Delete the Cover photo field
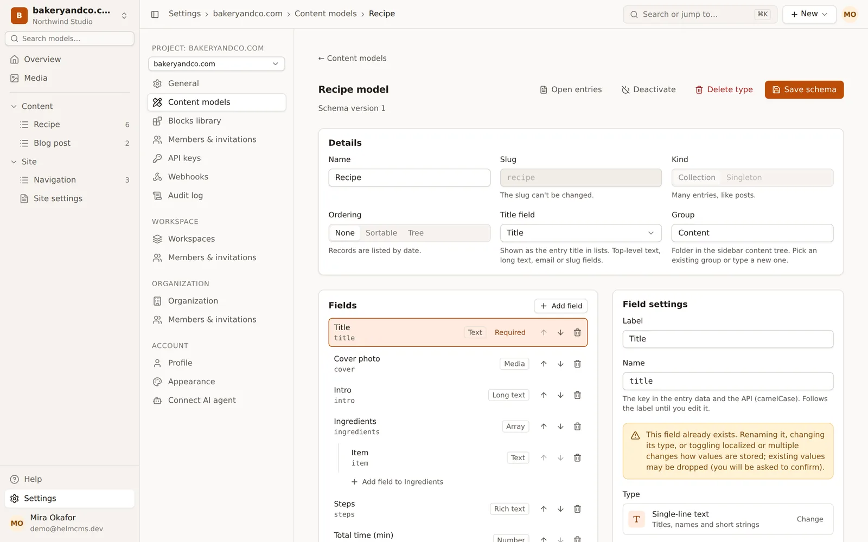The height and width of the screenshot is (542, 868). pyautogui.click(x=577, y=364)
